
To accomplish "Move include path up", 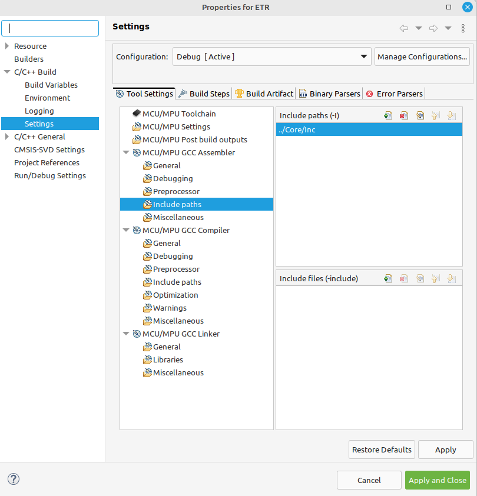I will 436,115.
